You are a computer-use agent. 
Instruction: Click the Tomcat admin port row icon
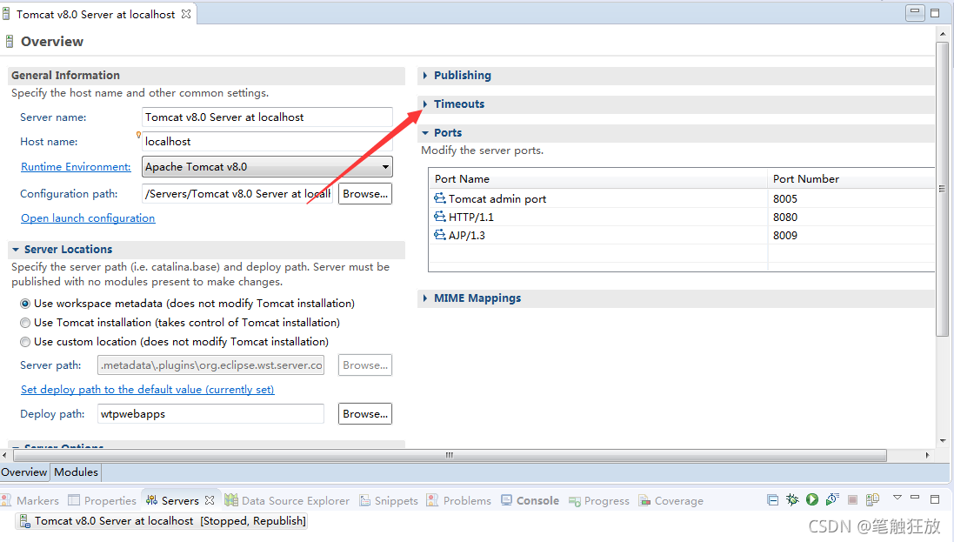440,198
